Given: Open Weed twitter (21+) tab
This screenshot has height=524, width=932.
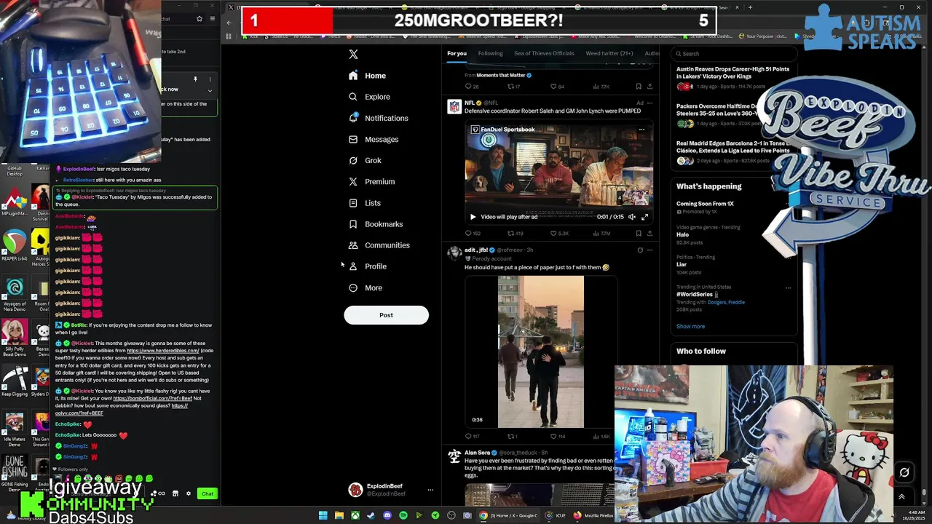Looking at the screenshot, I should pos(609,53).
